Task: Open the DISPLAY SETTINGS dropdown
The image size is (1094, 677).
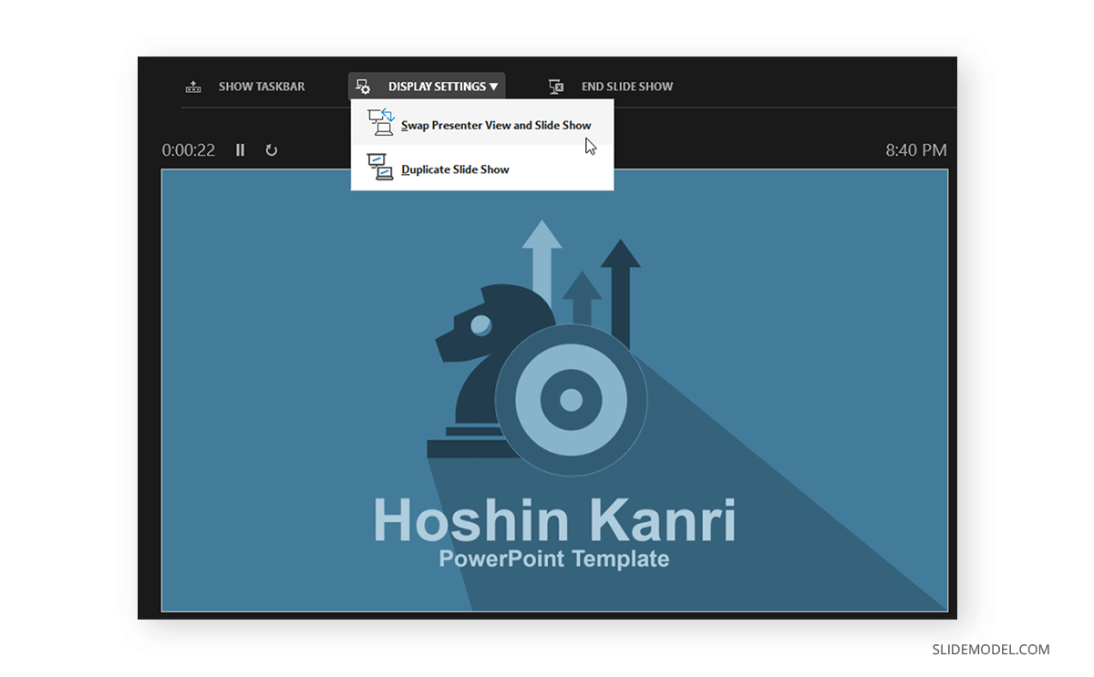Action: 427,87
